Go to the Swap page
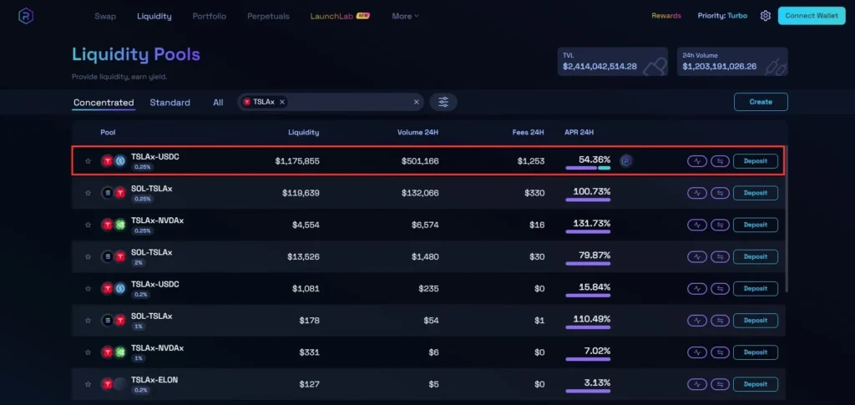Image resolution: width=855 pixels, height=405 pixels. tap(105, 17)
